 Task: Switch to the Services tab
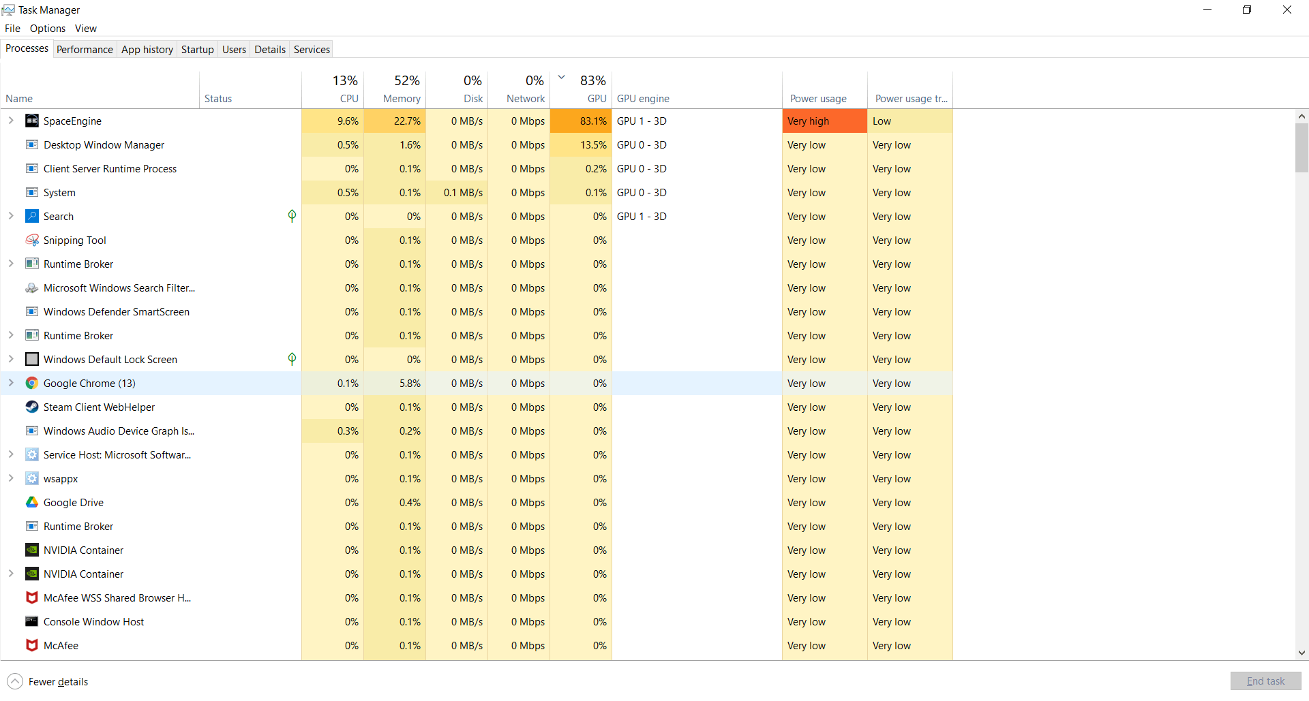pos(312,49)
